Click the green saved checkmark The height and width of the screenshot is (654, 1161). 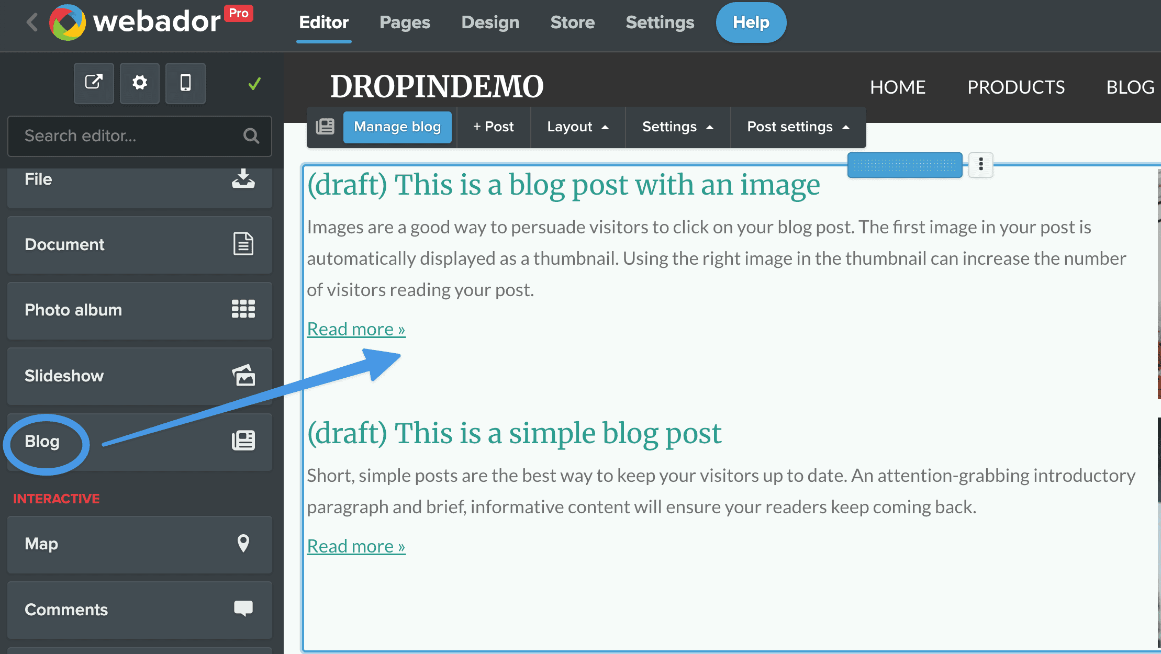pos(254,84)
